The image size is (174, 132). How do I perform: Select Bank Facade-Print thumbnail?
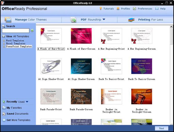[x=51, y=97]
